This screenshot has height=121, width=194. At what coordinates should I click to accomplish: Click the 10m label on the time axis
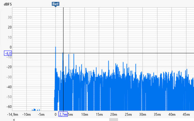(x=84, y=114)
